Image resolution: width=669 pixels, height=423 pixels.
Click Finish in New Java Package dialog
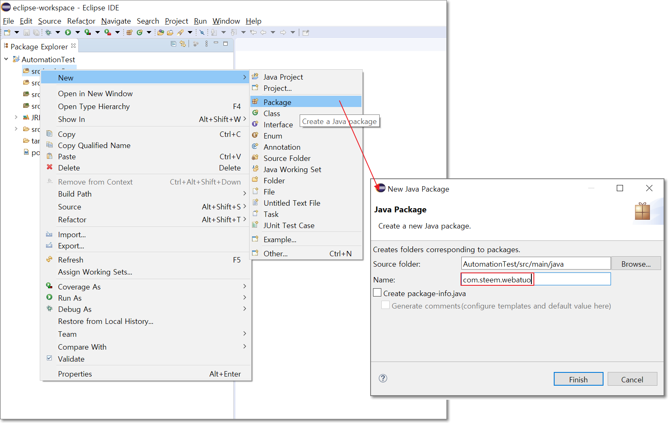578,379
